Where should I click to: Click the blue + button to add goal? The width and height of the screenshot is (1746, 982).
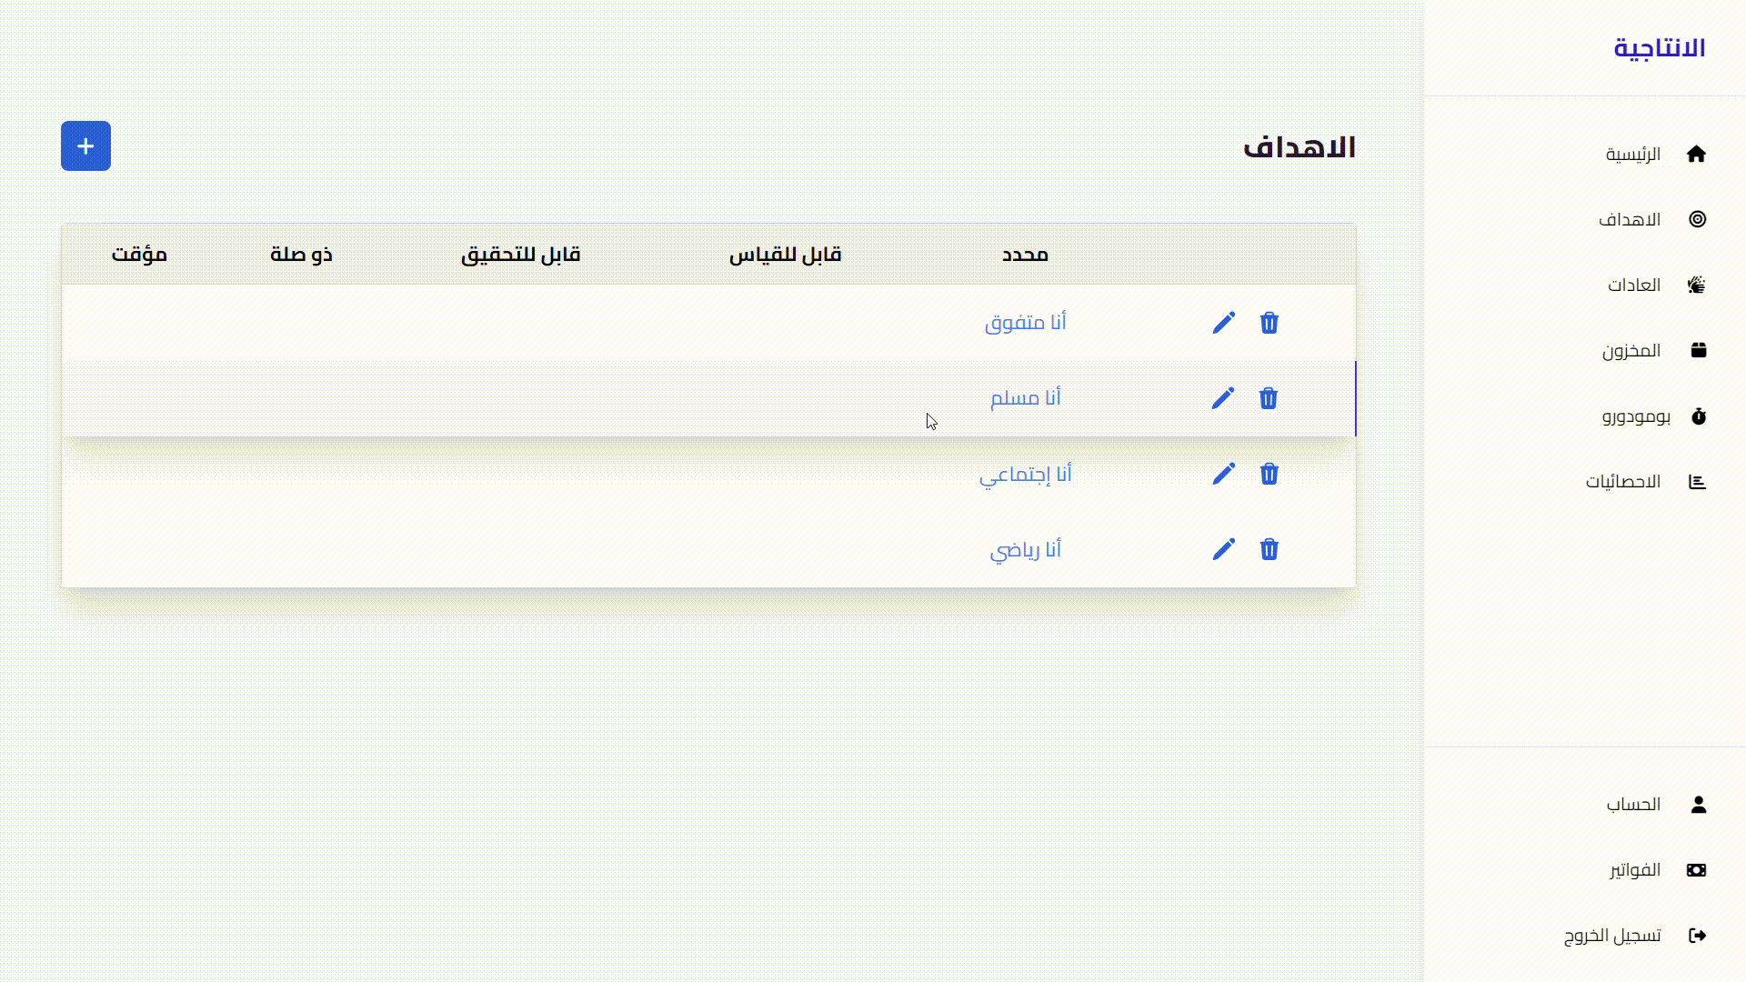coord(85,145)
